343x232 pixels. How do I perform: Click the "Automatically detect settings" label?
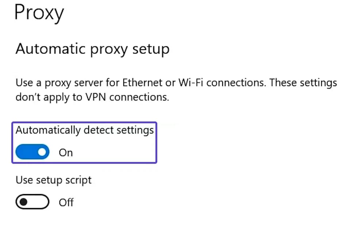point(84,131)
